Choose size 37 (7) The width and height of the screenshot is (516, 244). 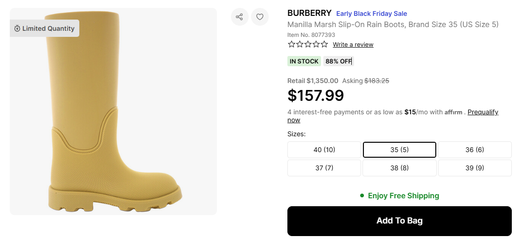[324, 168]
